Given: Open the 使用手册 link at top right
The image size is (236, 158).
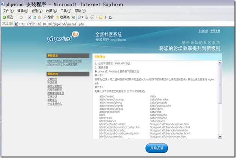Looking at the screenshot, I should click(215, 31).
